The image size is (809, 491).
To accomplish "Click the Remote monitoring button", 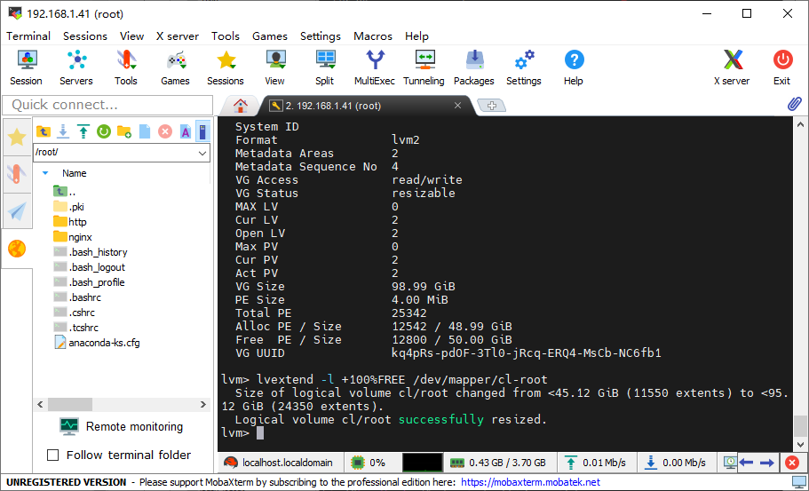I will tap(122, 426).
